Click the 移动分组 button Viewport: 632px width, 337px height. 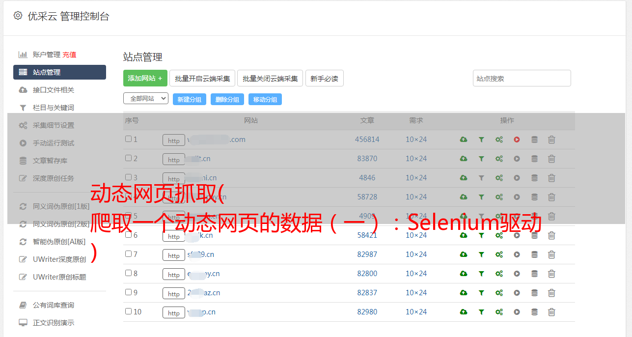pos(265,99)
